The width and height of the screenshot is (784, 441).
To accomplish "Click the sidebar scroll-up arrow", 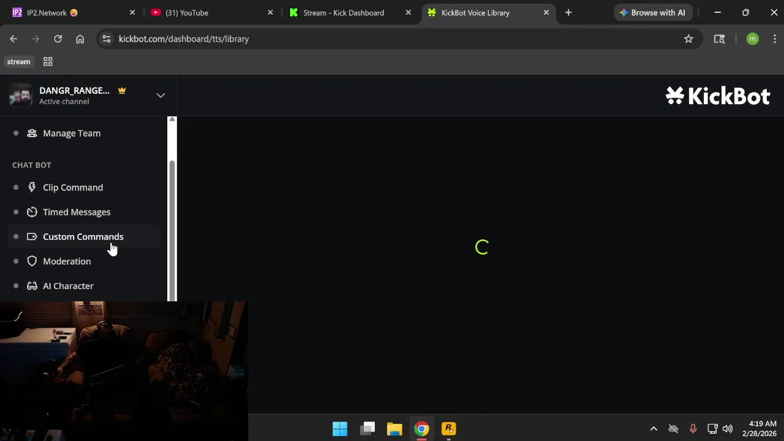I will [x=172, y=119].
